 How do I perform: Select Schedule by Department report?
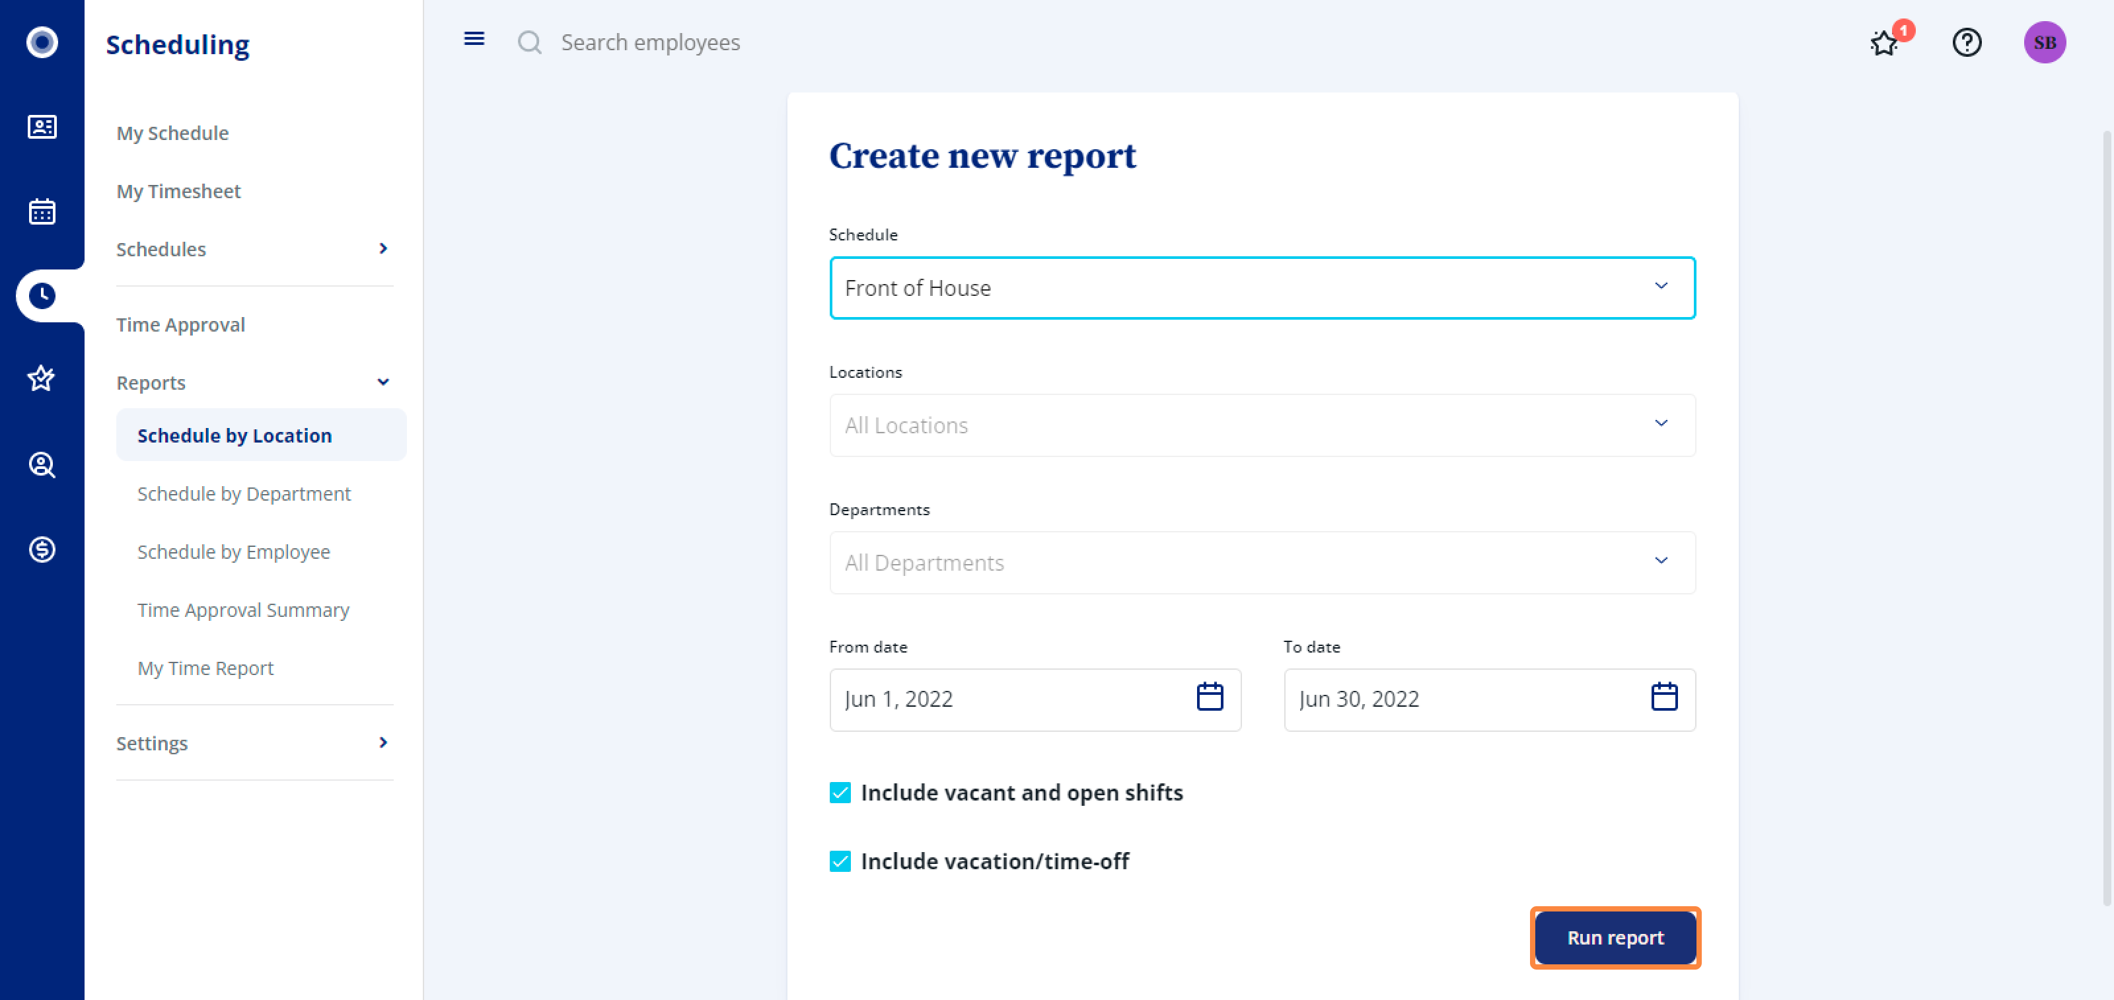click(x=244, y=494)
